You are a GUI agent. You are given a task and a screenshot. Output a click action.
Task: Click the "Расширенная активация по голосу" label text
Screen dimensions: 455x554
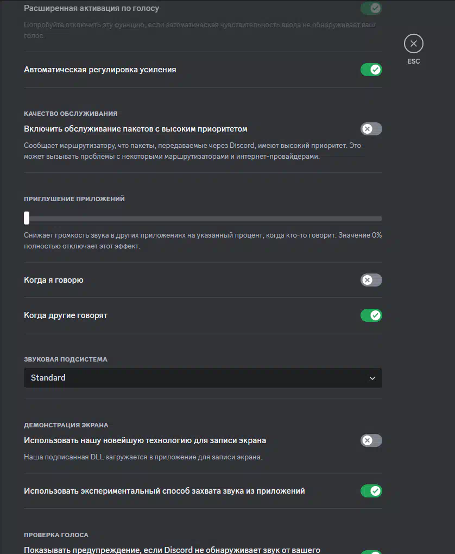point(92,9)
